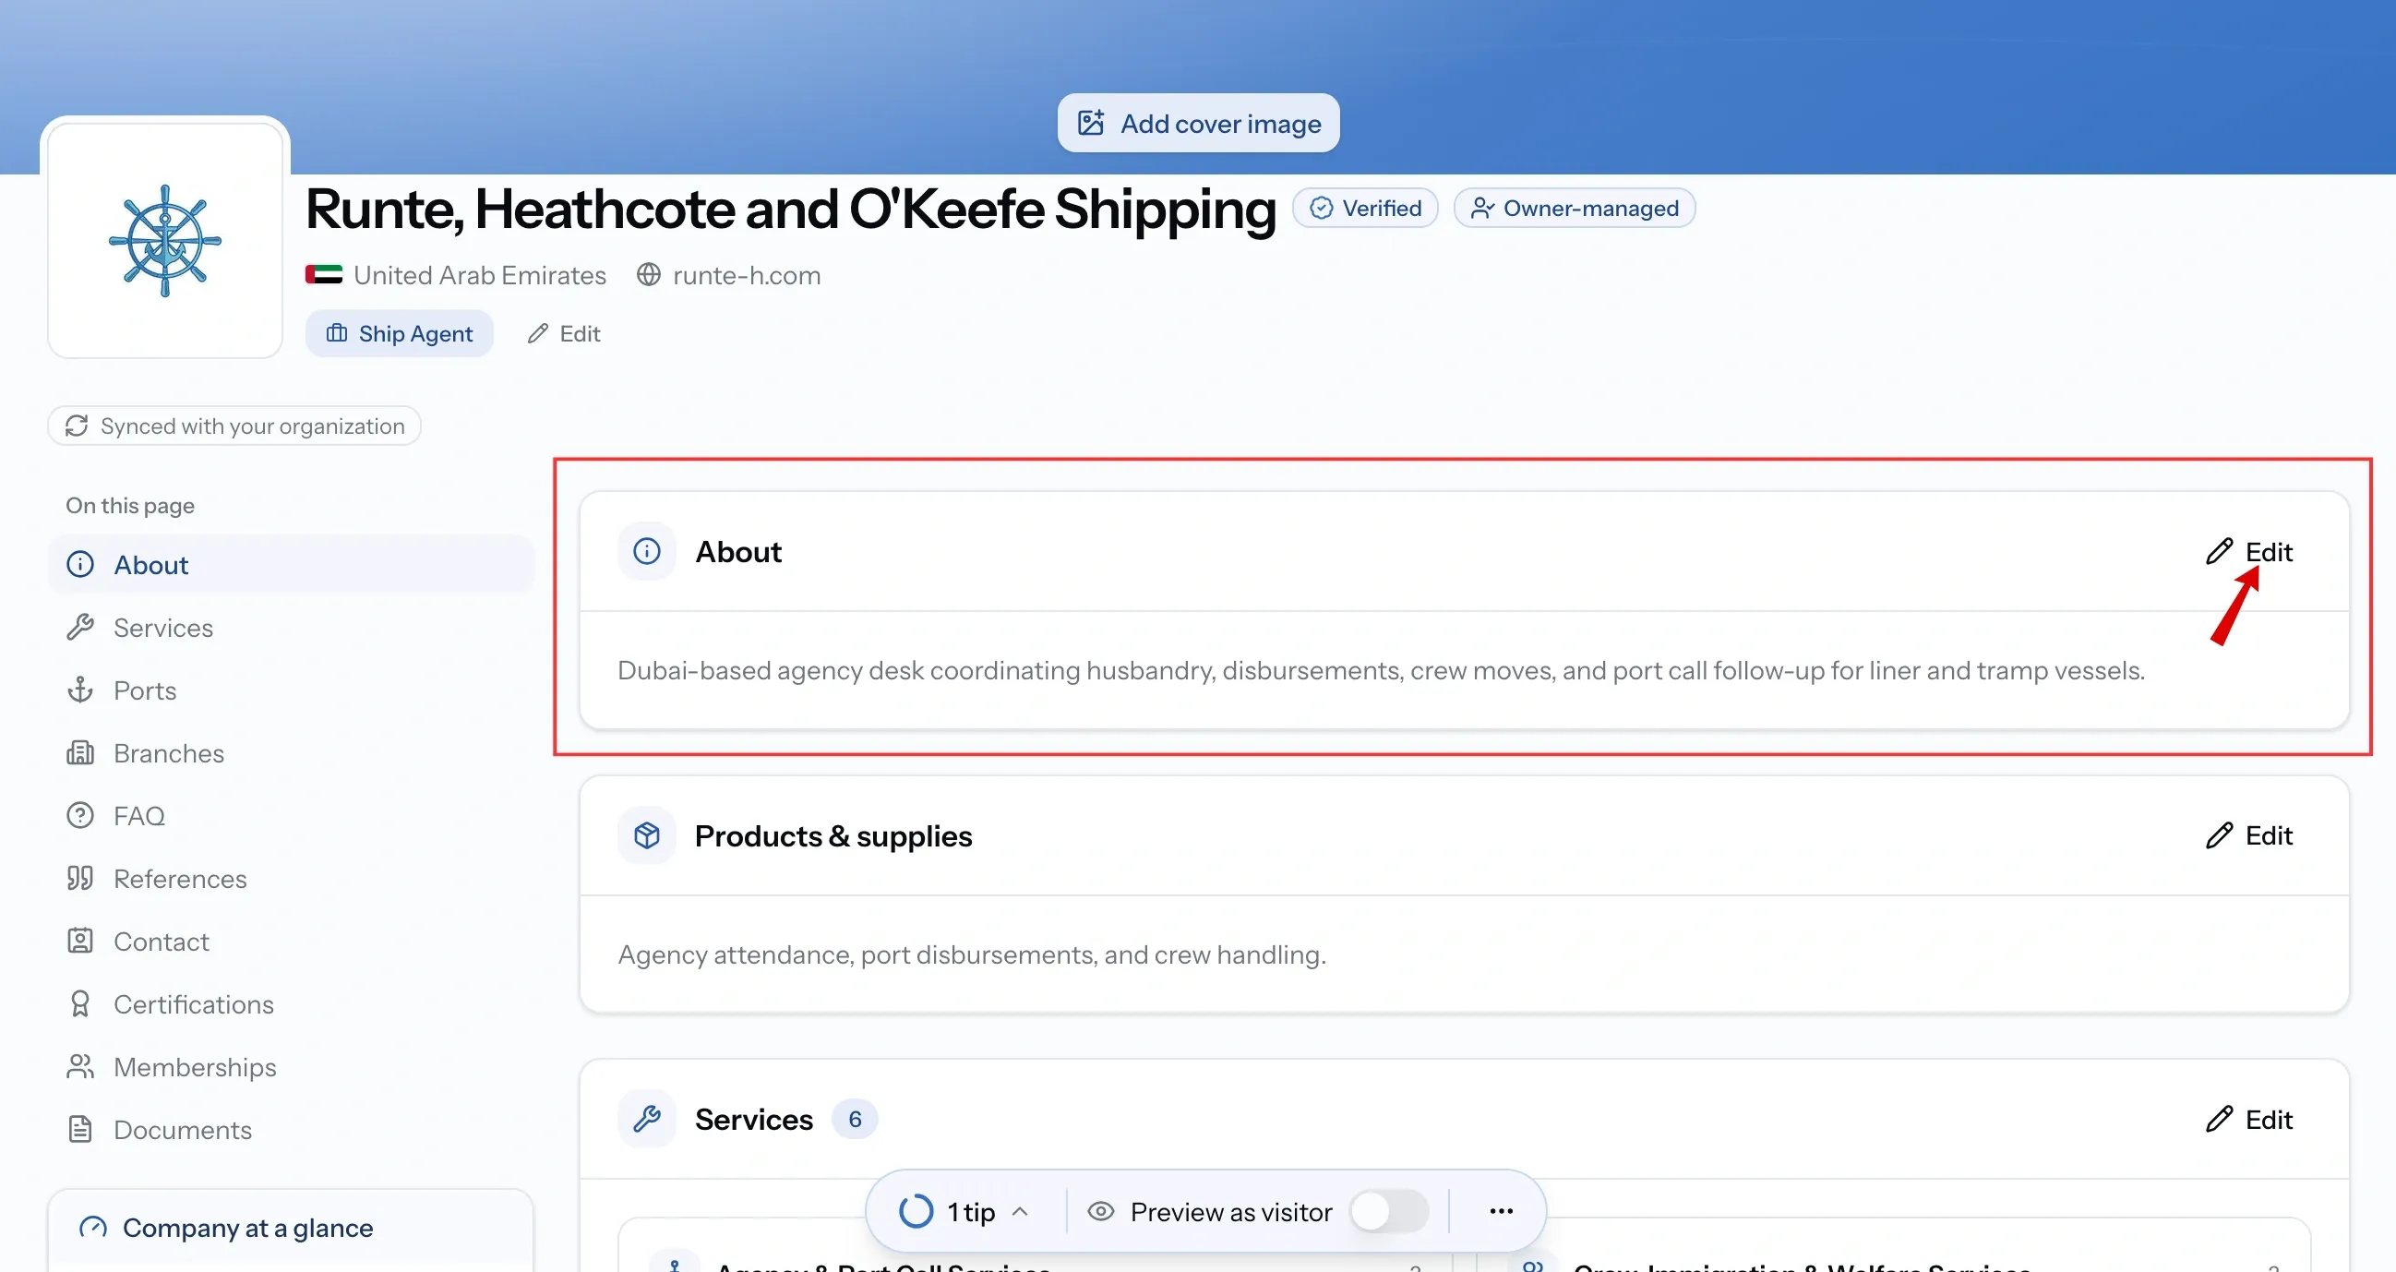Click the Services count badge showing 6
This screenshot has width=2396, height=1272.
(x=854, y=1119)
